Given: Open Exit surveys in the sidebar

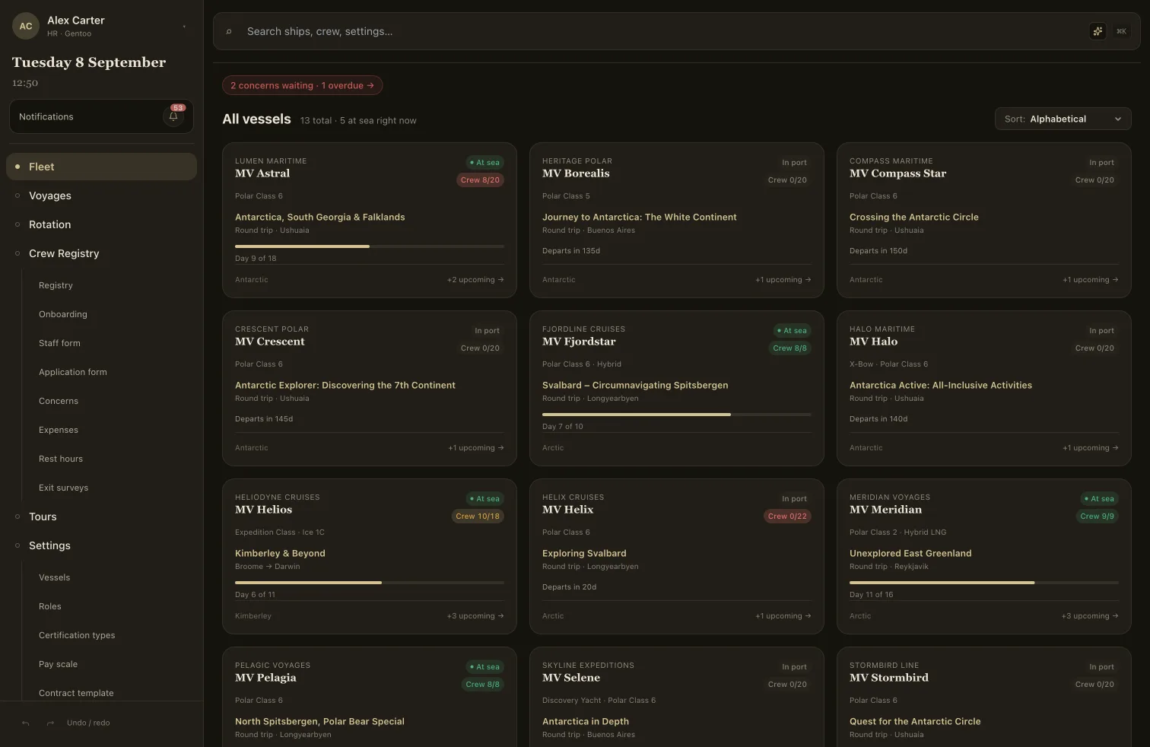Looking at the screenshot, I should (x=63, y=488).
